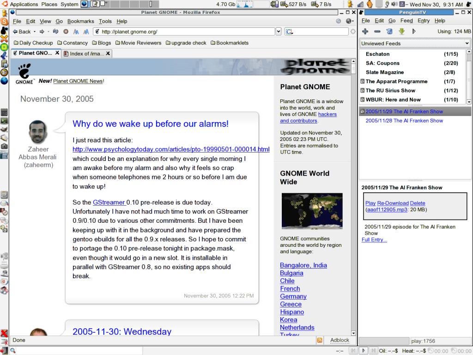This screenshot has width=473, height=355.
Task: Click the Germany community link
Action: click(293, 296)
